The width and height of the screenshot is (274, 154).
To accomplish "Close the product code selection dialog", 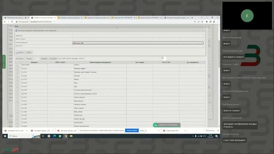I will point(205,26).
